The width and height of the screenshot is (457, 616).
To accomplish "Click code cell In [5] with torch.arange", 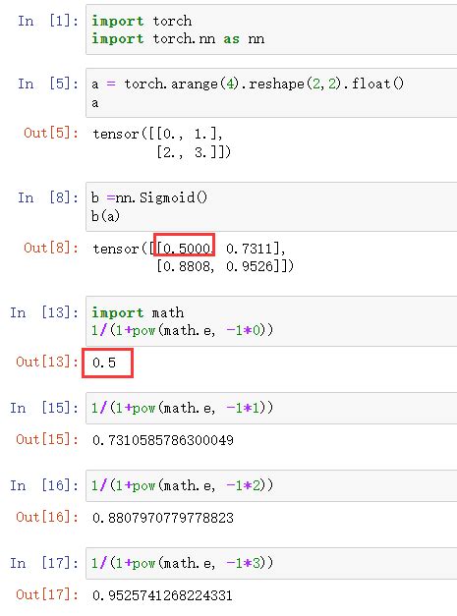I will pyautogui.click(x=271, y=92).
